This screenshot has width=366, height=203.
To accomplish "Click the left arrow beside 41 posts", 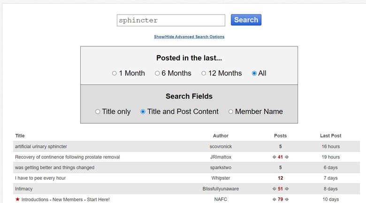I will pyautogui.click(x=274, y=157).
